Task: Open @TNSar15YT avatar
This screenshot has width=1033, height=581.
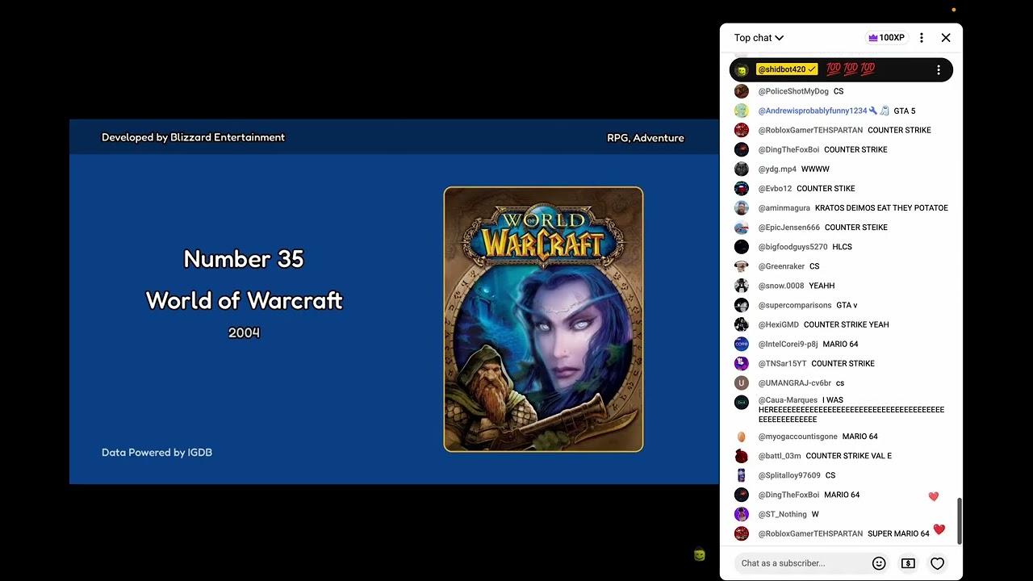Action: coord(742,363)
